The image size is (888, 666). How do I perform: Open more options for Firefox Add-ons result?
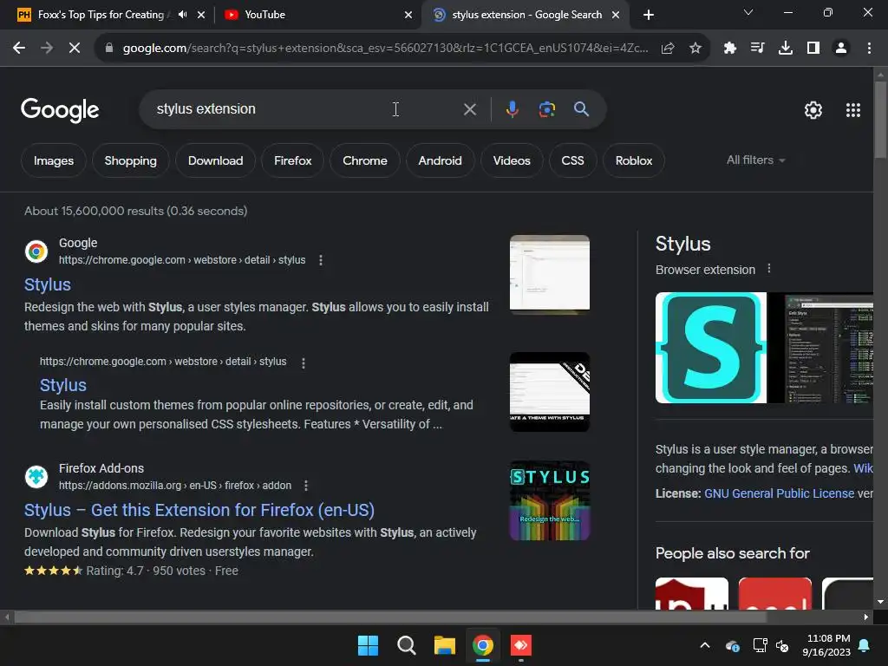pyautogui.click(x=306, y=486)
